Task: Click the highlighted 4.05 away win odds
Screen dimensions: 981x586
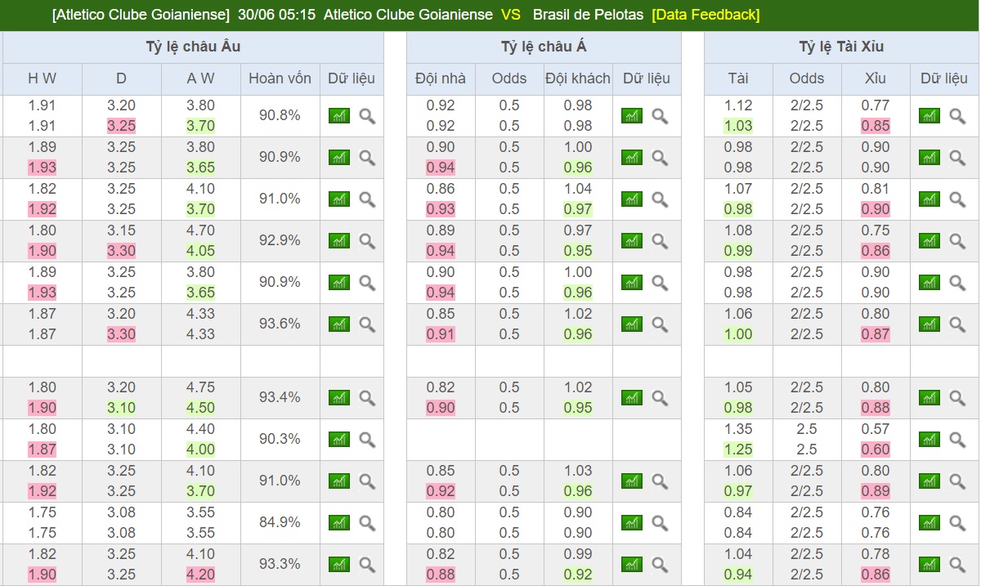Action: (200, 251)
